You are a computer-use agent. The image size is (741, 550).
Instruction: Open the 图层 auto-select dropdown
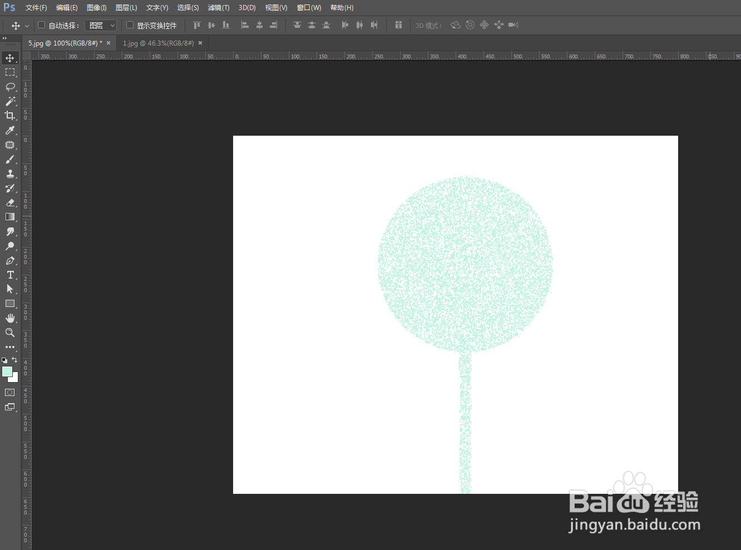101,26
